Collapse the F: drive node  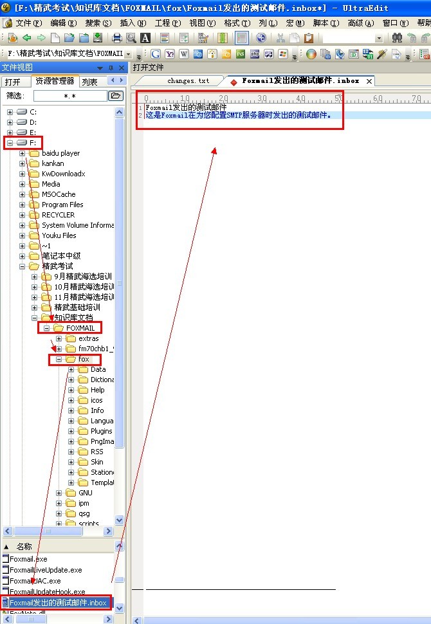[10, 143]
